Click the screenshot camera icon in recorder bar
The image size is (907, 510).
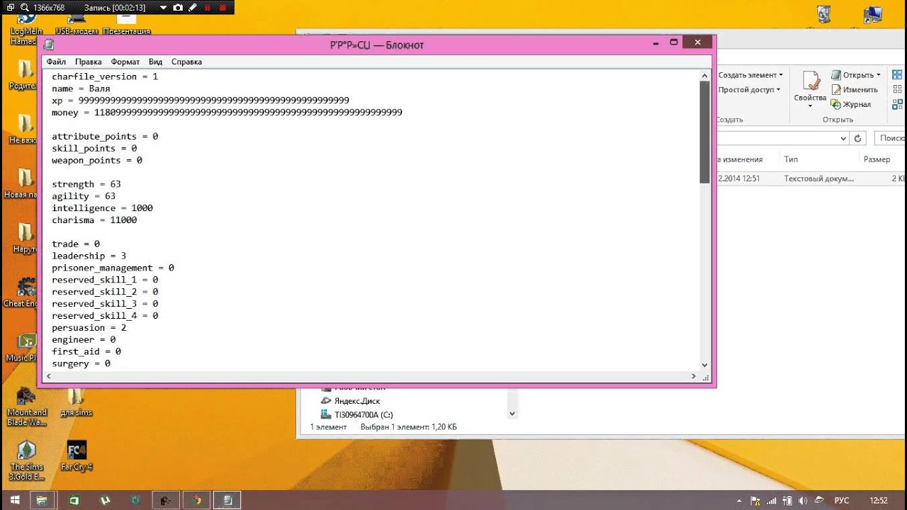tap(178, 7)
